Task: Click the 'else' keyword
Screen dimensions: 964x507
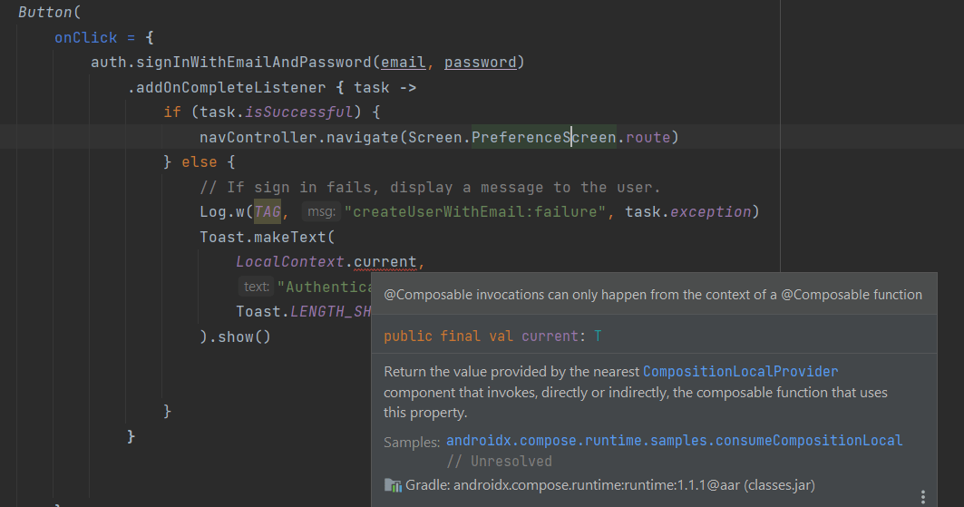Action: (200, 162)
